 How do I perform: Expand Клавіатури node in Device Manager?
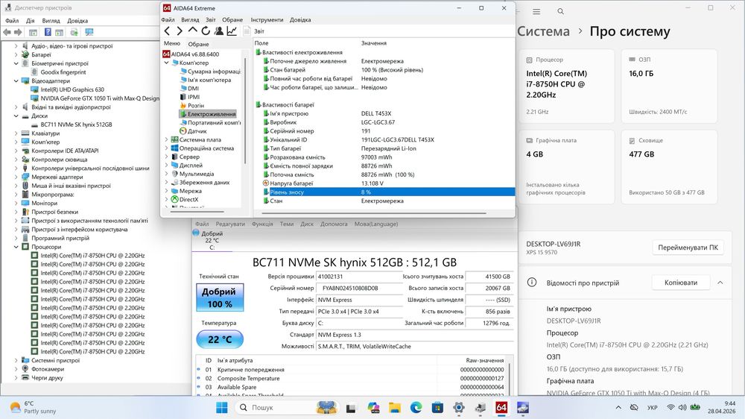tap(16, 133)
